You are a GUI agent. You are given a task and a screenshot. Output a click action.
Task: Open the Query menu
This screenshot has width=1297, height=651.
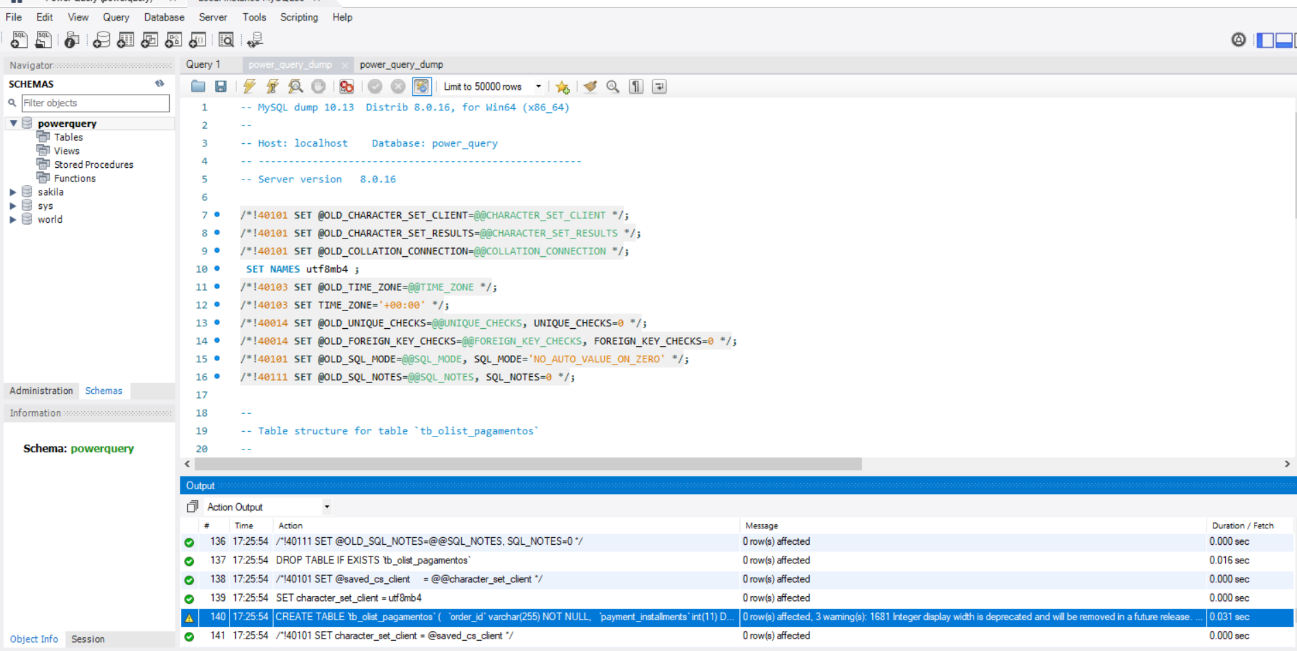click(116, 17)
